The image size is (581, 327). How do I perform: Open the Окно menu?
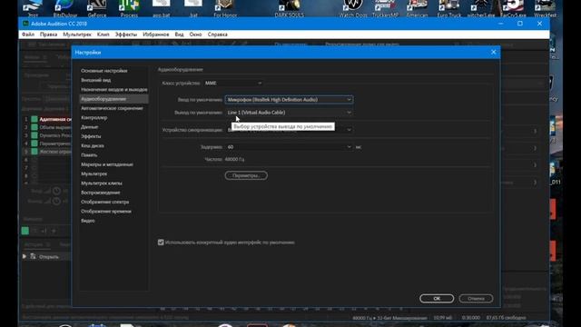point(196,35)
